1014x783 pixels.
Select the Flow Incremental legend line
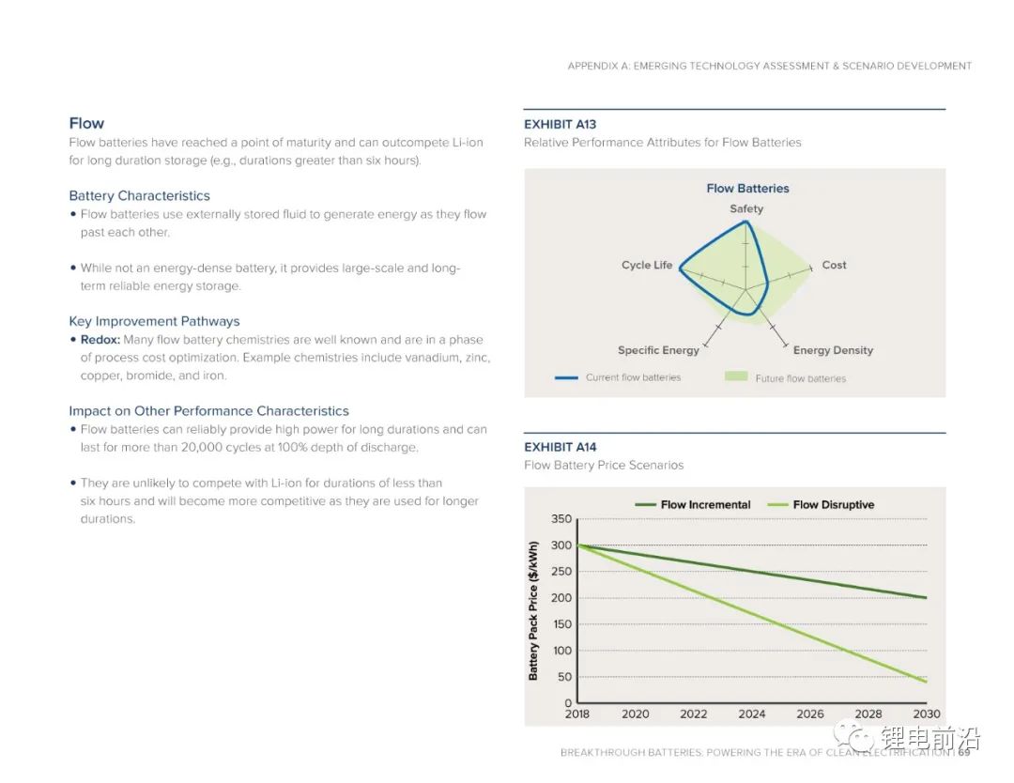tap(646, 505)
